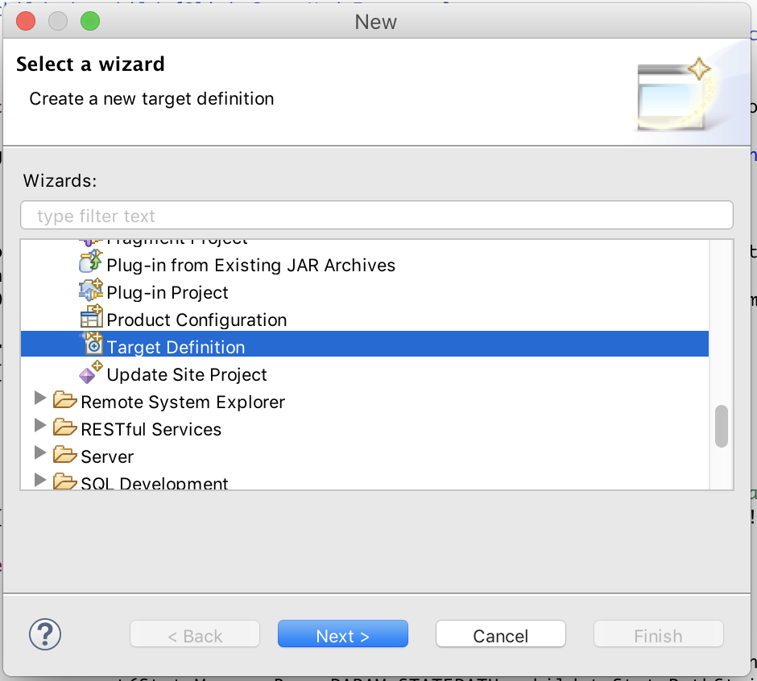Click the RESTful Services folder icon

click(64, 428)
